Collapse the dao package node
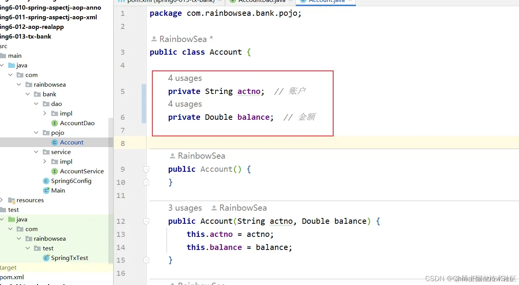 coord(36,104)
